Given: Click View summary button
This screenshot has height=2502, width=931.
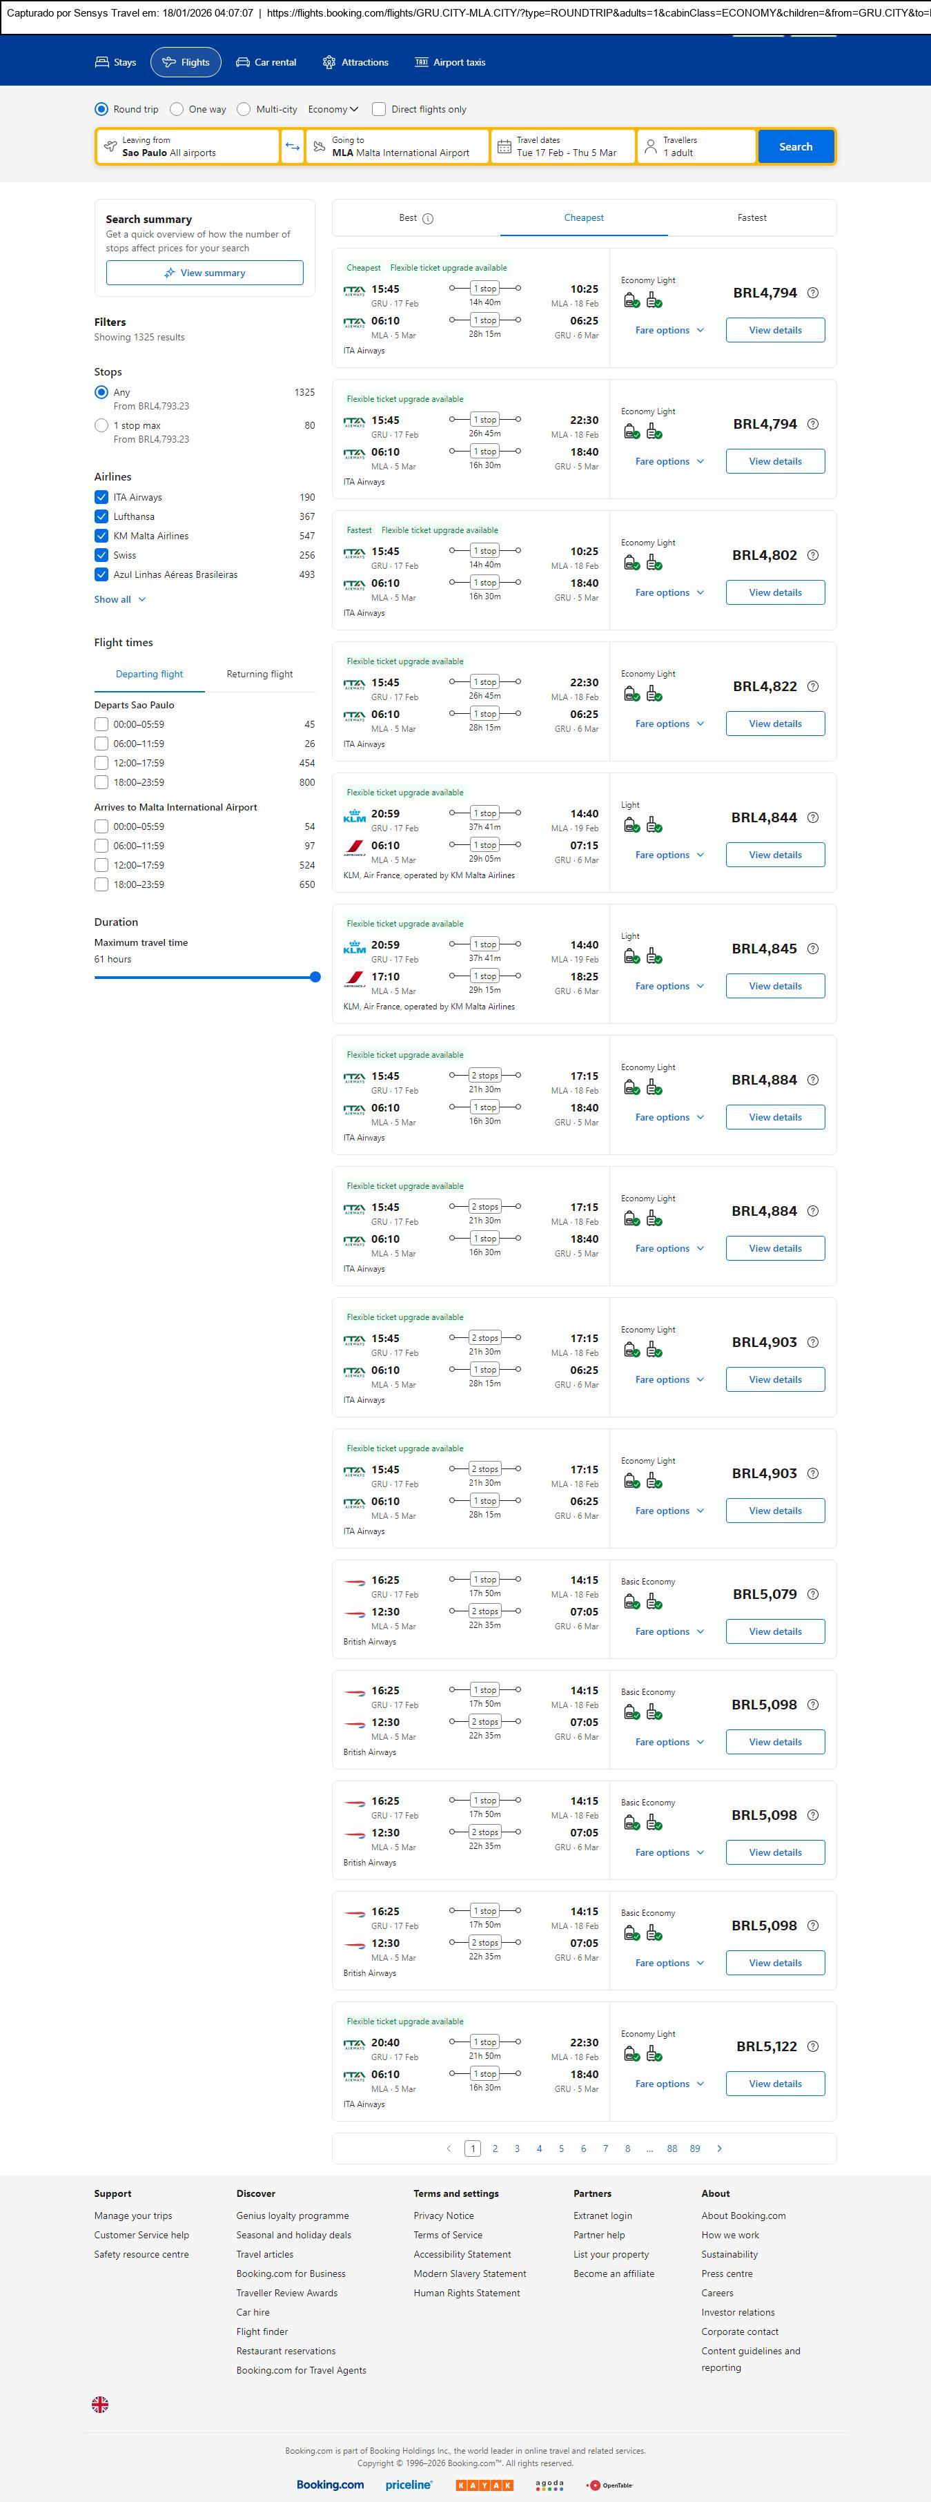Looking at the screenshot, I should [204, 273].
